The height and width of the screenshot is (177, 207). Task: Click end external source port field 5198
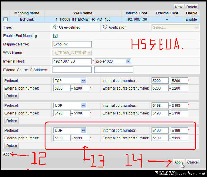179,113
